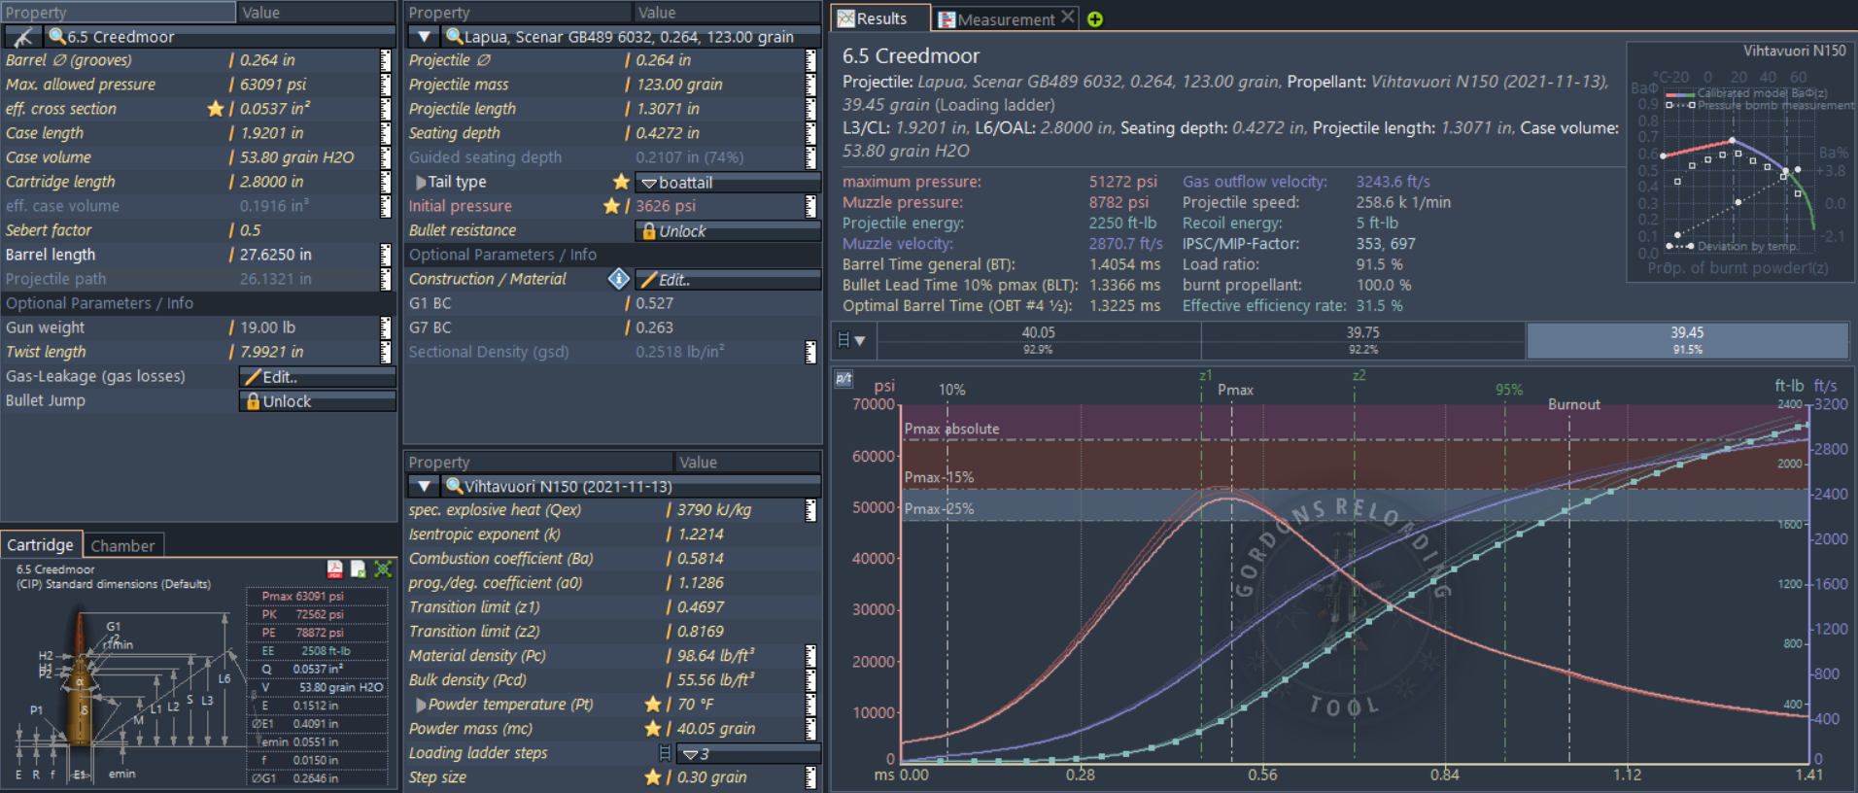
Task: Search projectiles via Lapua Scenar magnifier
Action: coord(454,37)
